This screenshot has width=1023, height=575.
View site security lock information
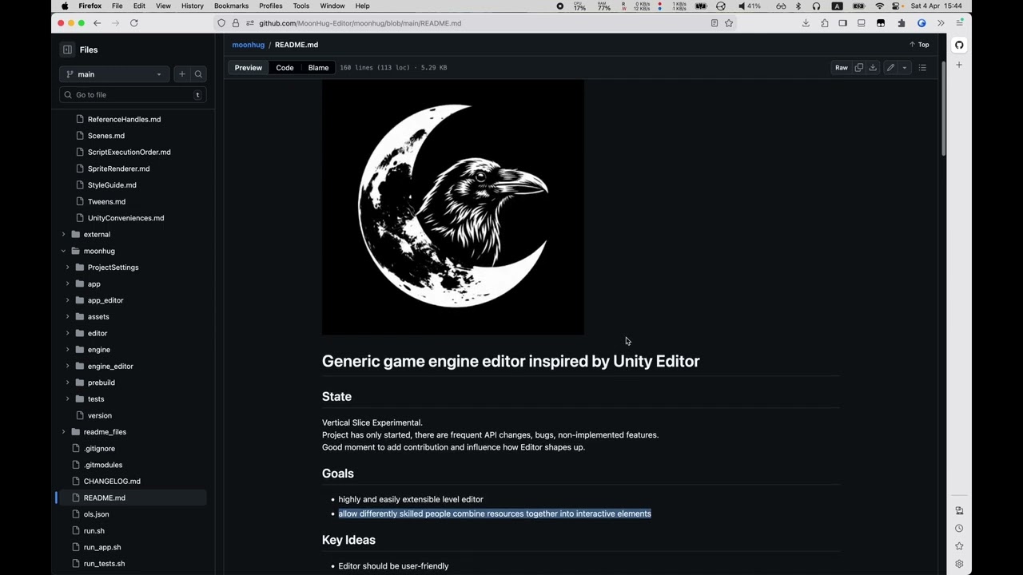235,23
